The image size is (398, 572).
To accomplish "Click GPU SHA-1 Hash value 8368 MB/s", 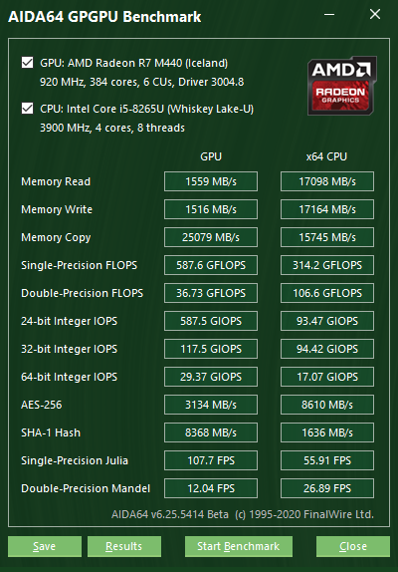I will 211,432.
